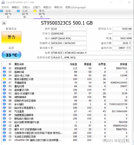Click the blue status icon for ID 07
This screenshot has height=145, width=134.
point(4,83)
